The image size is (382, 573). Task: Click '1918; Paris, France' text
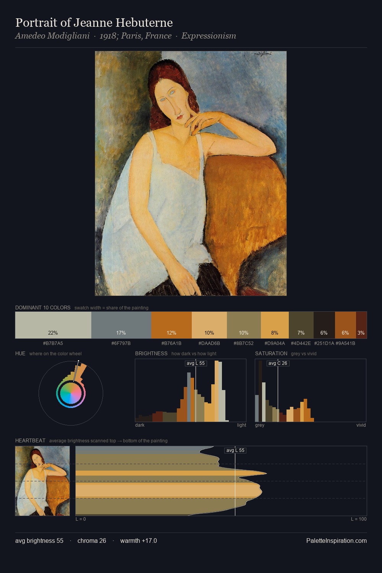136,36
